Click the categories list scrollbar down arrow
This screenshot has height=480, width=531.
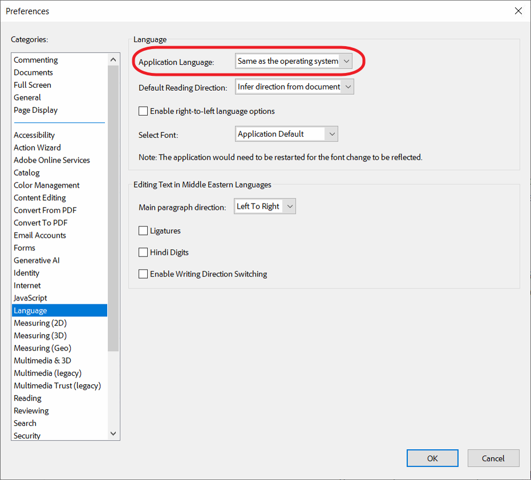tap(113, 433)
